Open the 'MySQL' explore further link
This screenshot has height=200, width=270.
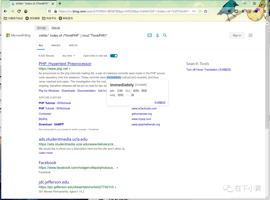tap(43, 119)
